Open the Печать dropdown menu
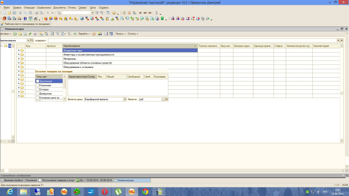Screen dimensions: 349x196 (x=120, y=34)
